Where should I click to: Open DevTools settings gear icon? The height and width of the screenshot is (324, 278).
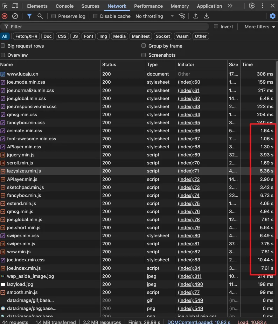252,6
